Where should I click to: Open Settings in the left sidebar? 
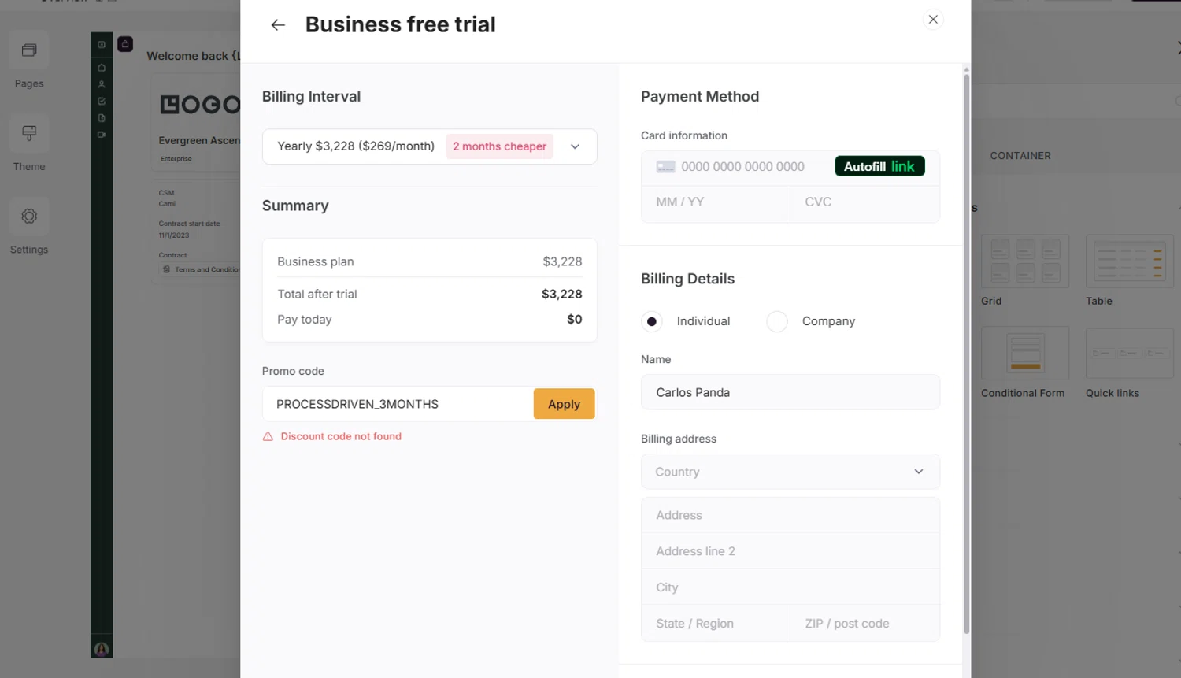pos(29,227)
